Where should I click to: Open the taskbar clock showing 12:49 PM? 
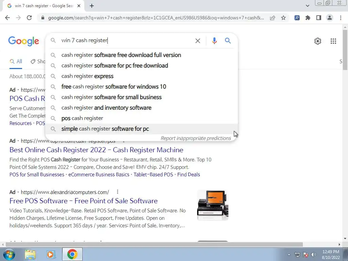331,255
